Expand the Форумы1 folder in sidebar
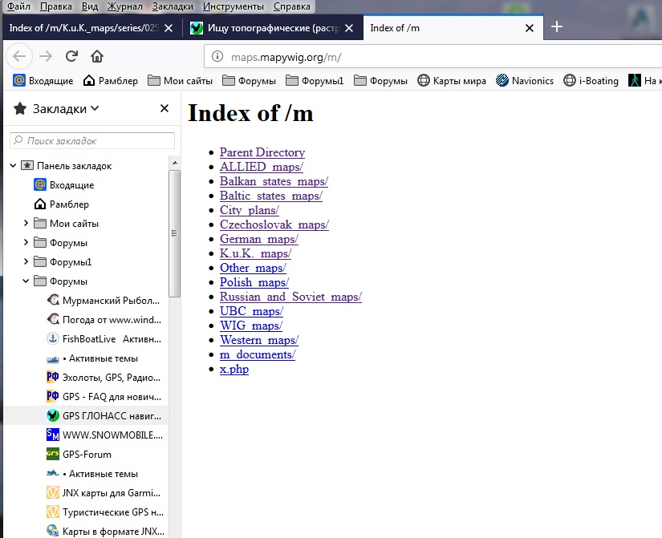The image size is (662, 538). [x=26, y=262]
